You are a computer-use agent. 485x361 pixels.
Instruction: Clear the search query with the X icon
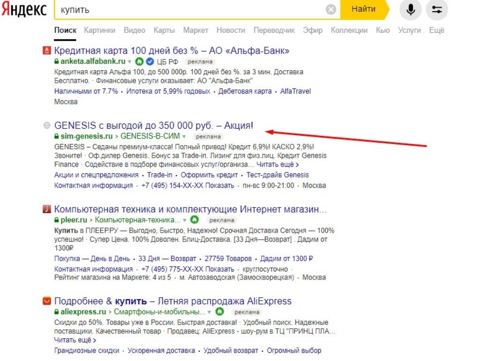pyautogui.click(x=331, y=9)
